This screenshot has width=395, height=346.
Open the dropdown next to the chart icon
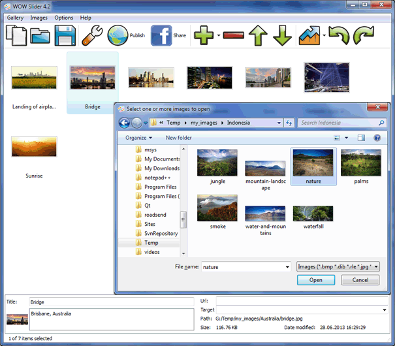[x=324, y=35]
